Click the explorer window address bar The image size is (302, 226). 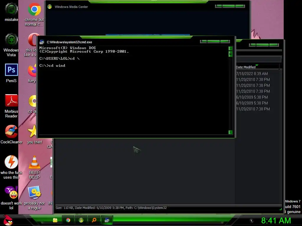(x=259, y=59)
